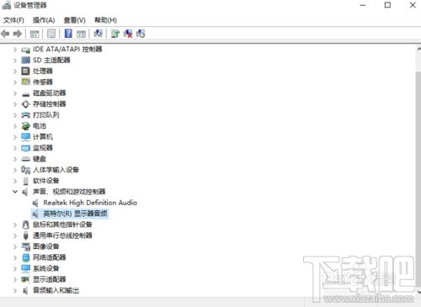Select the 监视器 label

[43, 148]
